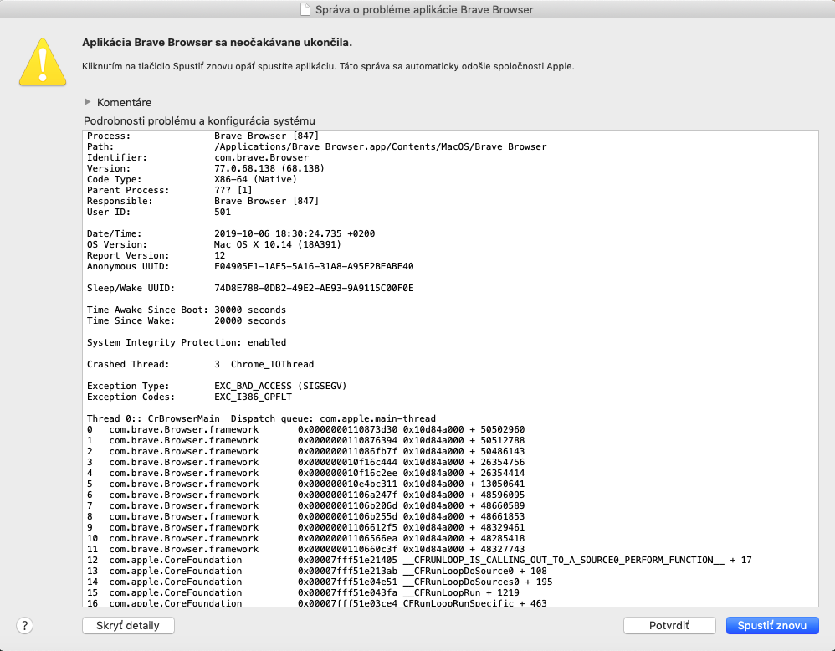Click the Skryť detaily button
The image size is (835, 651).
[128, 625]
